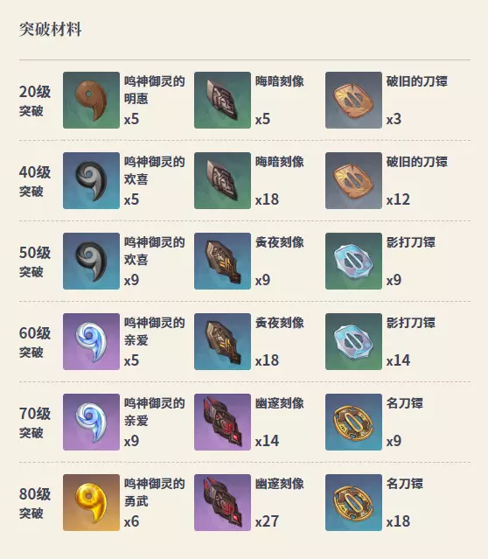Select the 晦暗刻像 icon with x5 count
This screenshot has width=488, height=559.
[222, 101]
